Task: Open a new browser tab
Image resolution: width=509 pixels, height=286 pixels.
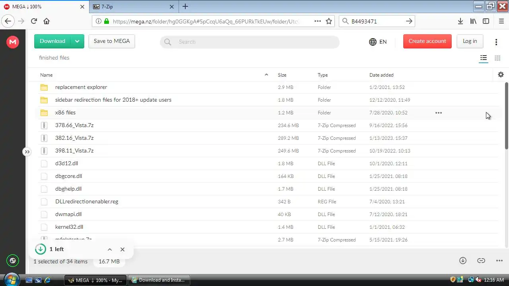Action: [185, 6]
